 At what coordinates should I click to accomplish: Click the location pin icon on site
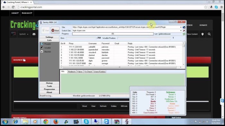click(x=203, y=34)
